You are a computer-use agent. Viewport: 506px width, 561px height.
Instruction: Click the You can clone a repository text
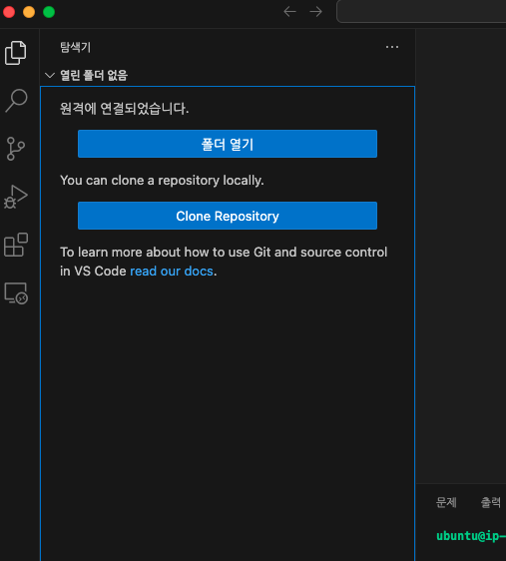pyautogui.click(x=162, y=181)
